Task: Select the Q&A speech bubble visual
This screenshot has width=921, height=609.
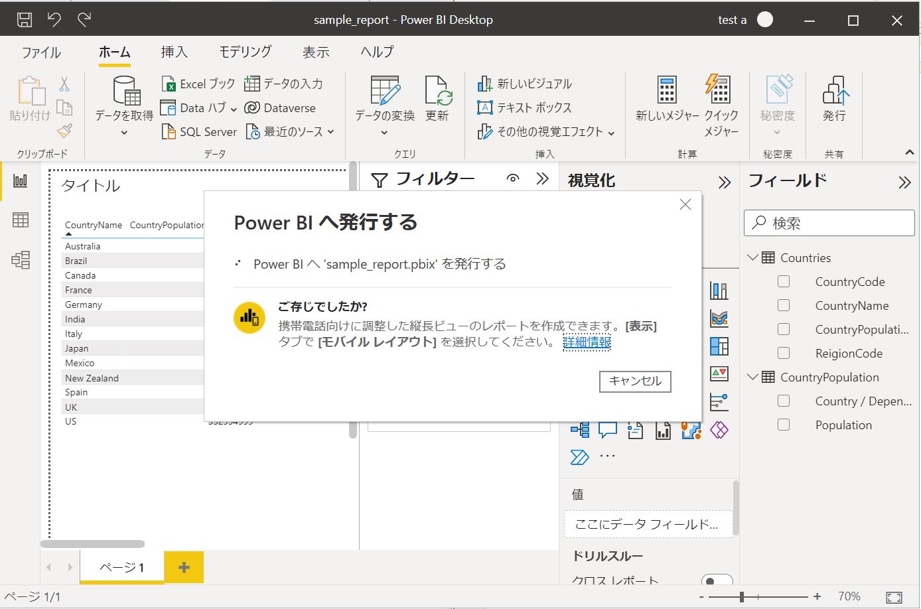Action: coord(608,430)
